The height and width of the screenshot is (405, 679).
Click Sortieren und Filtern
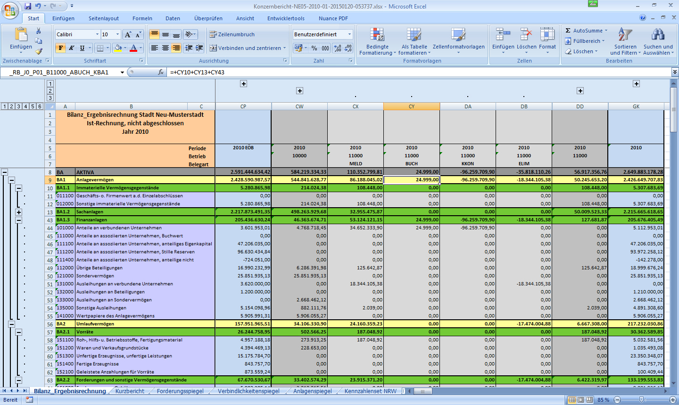(625, 41)
